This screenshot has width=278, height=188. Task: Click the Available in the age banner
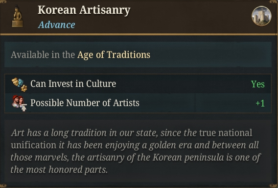(138, 54)
